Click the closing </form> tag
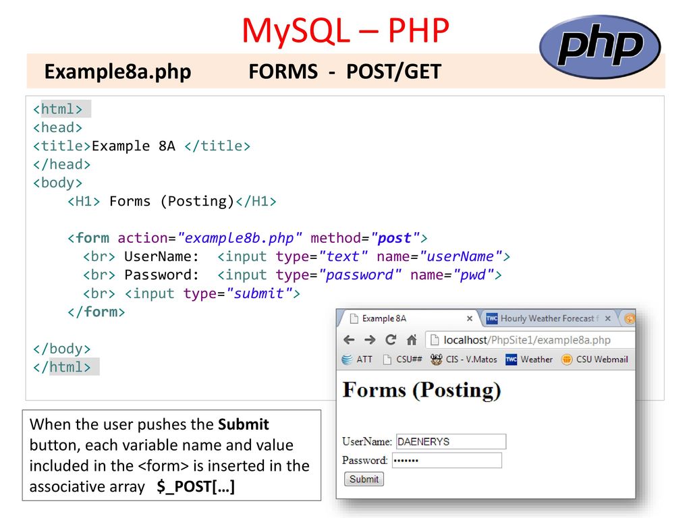 coord(96,312)
